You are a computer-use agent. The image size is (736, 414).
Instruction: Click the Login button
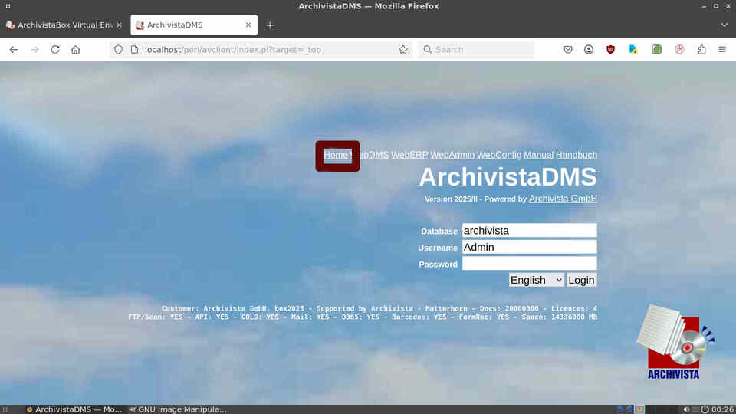582,280
